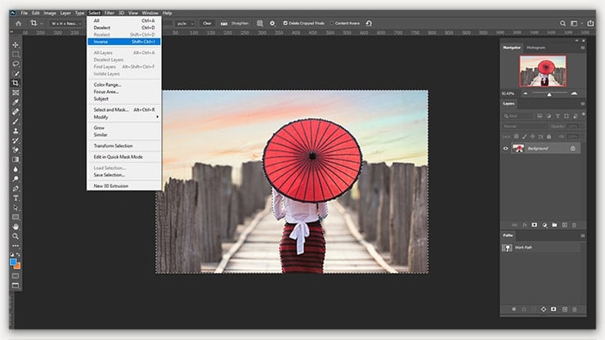The width and height of the screenshot is (605, 340).
Task: Select the Crop tool in toolbar
Action: [x=16, y=83]
